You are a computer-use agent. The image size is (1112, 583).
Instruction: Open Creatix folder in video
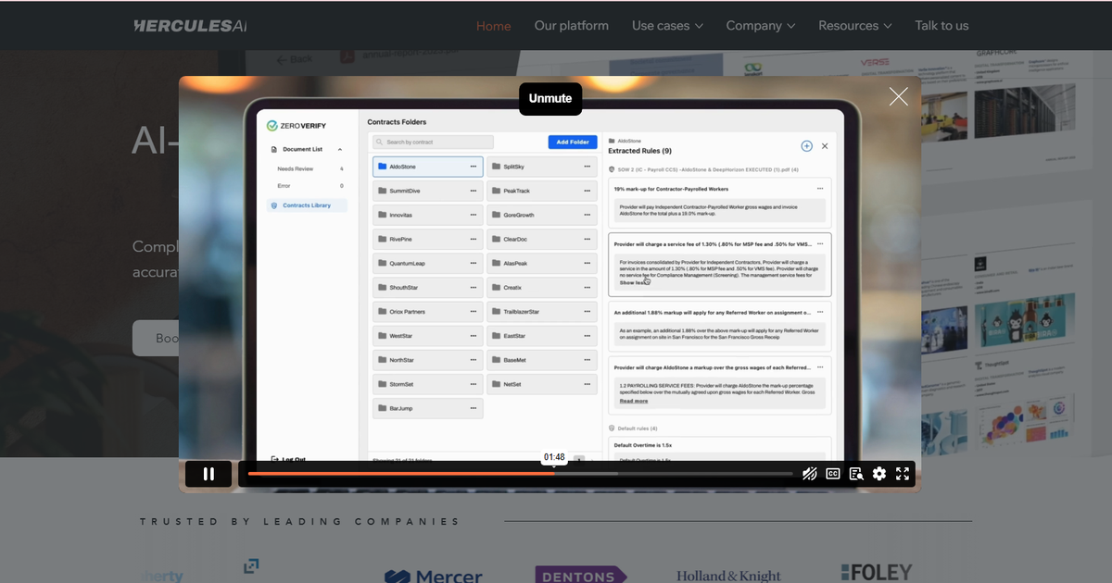[542, 288]
